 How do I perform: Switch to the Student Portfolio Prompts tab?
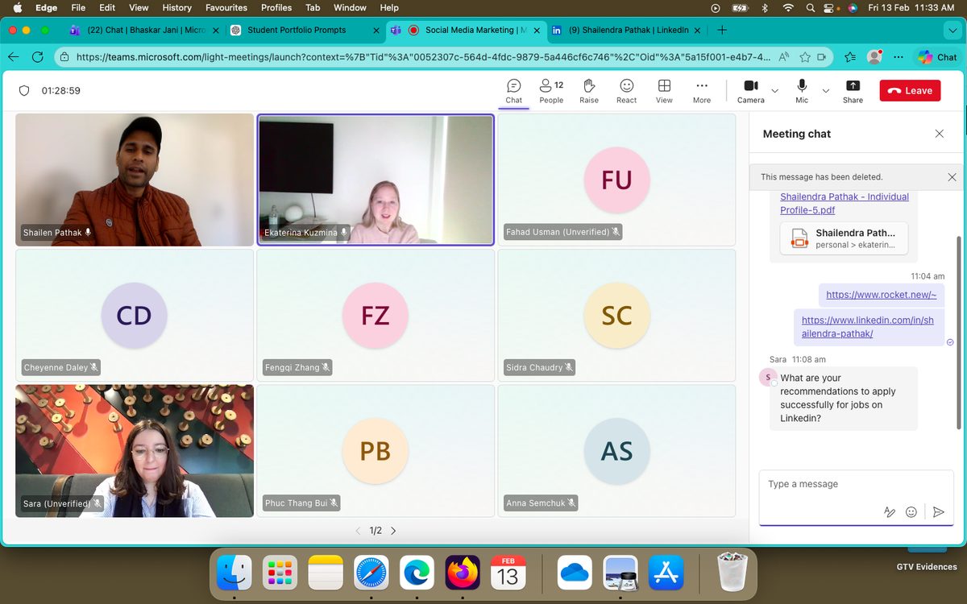pos(297,30)
